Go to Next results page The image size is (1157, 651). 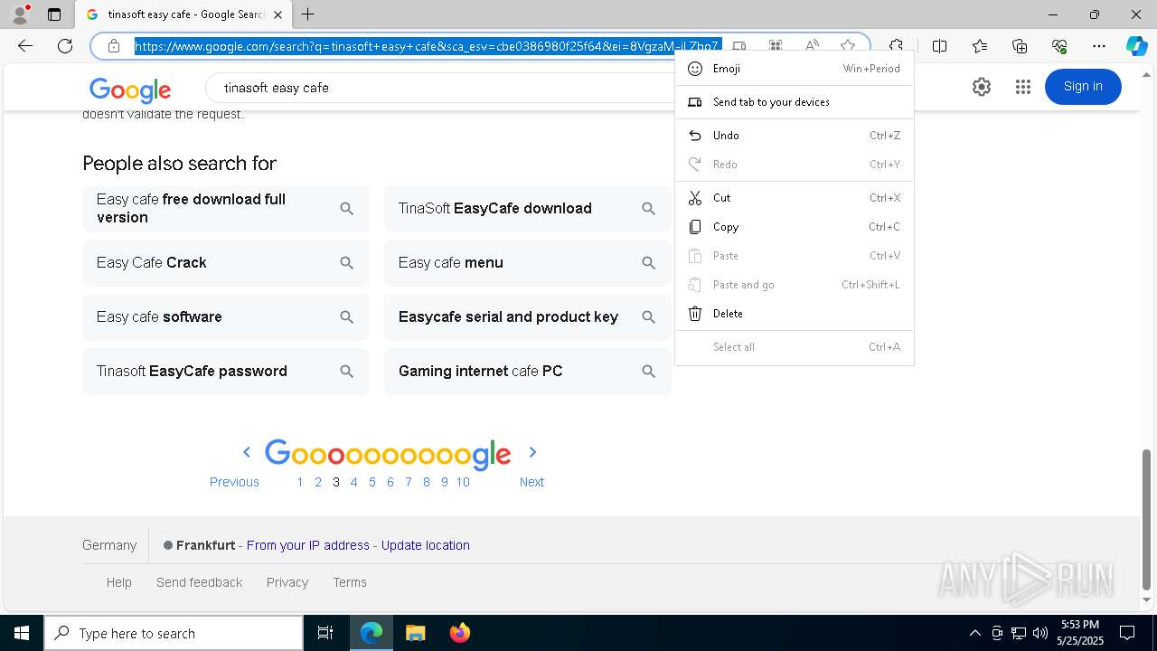click(x=531, y=482)
